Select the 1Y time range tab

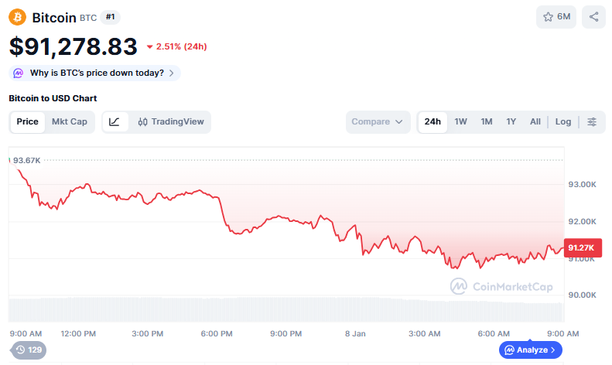tap(511, 121)
